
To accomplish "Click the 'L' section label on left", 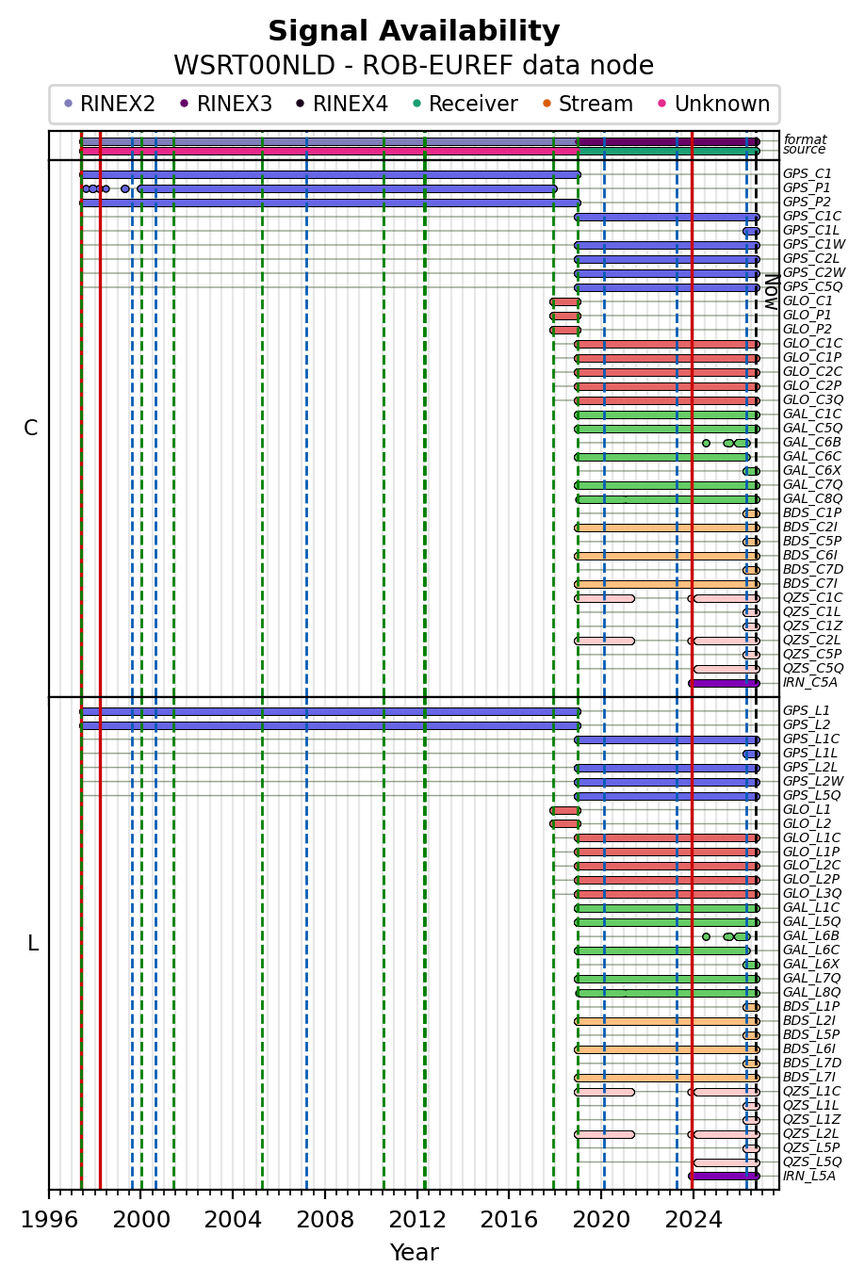I will (x=33, y=943).
